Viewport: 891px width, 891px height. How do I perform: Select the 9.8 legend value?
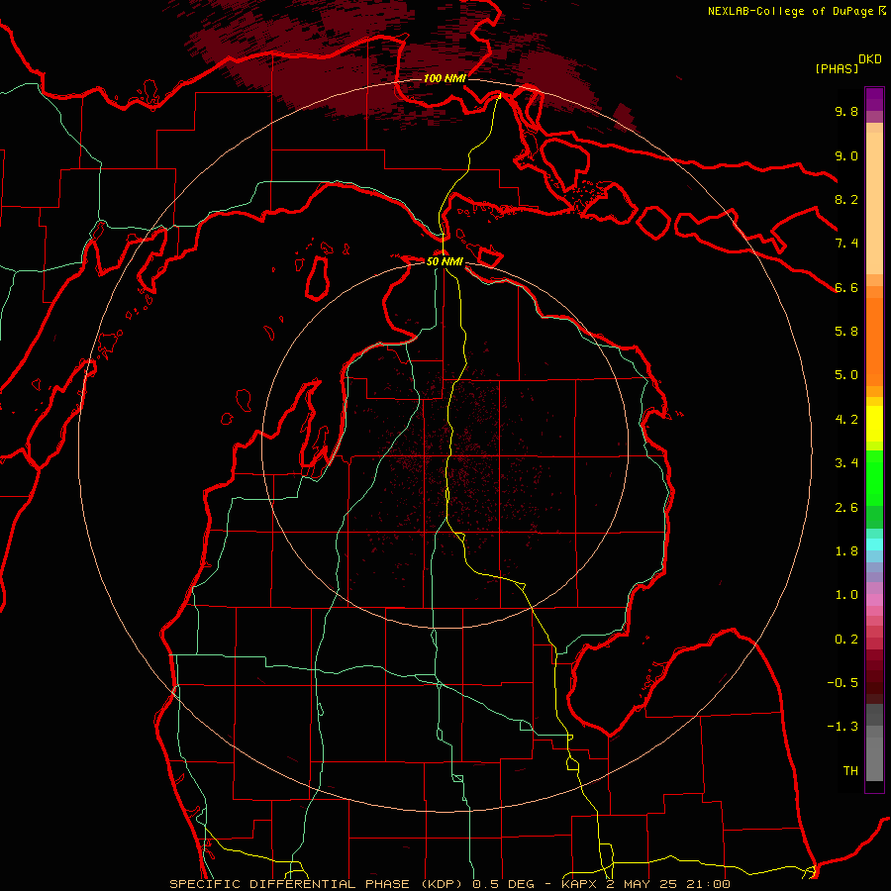(846, 111)
